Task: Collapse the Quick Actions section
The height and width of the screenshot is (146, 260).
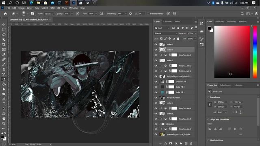Action: click(x=208, y=140)
